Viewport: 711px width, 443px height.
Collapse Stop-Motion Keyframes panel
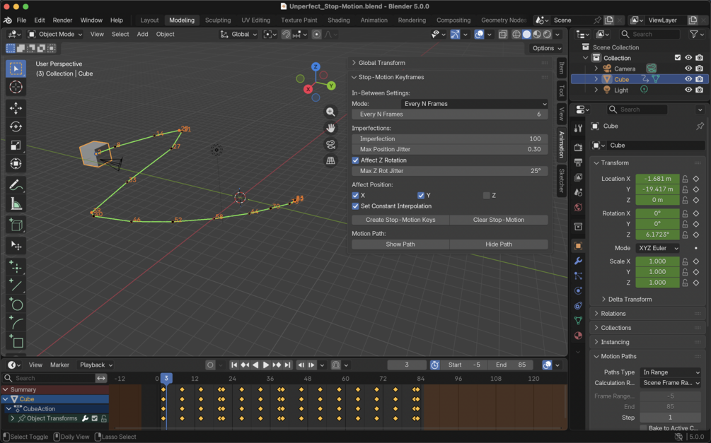pos(354,78)
